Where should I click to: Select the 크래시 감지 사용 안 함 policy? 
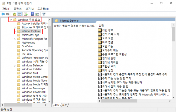pyautogui.click(x=113, y=87)
